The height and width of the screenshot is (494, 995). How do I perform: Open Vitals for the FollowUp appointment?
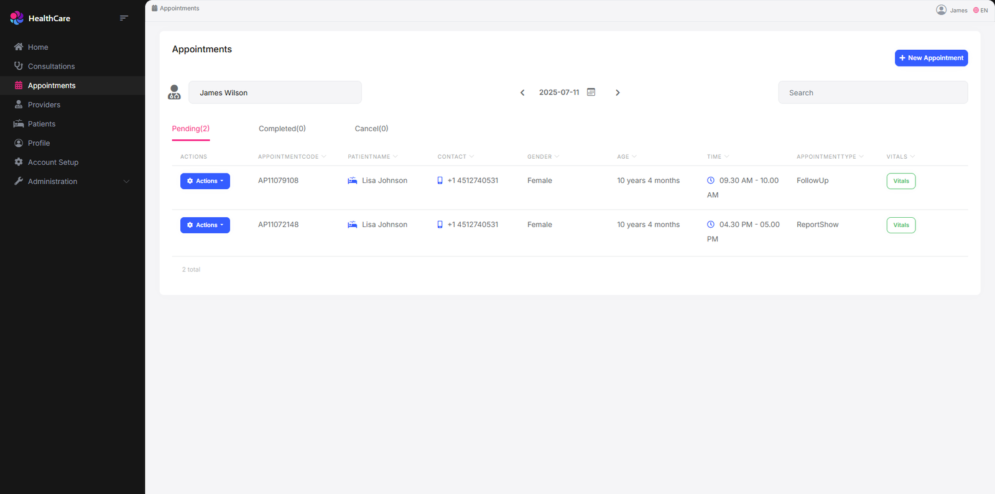click(x=900, y=181)
